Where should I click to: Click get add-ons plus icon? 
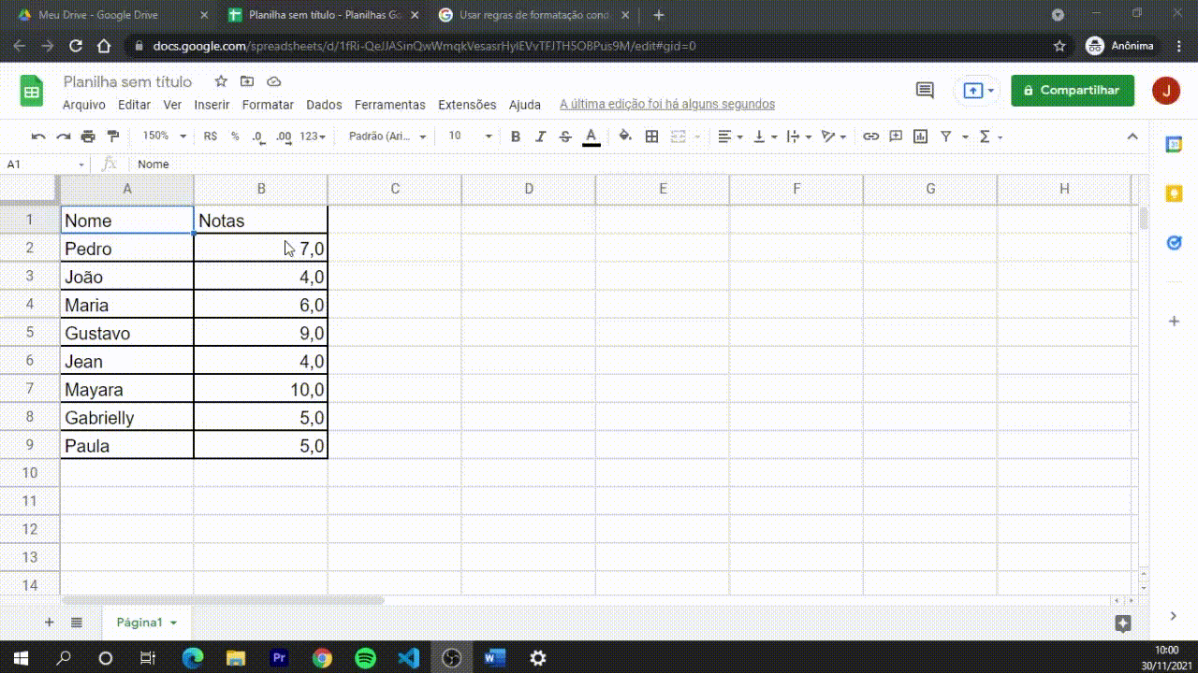click(x=1174, y=321)
